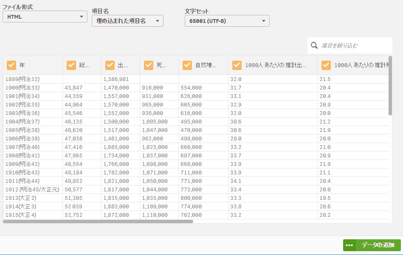
Task: Click the magnifier search icon
Action: [x=314, y=45]
